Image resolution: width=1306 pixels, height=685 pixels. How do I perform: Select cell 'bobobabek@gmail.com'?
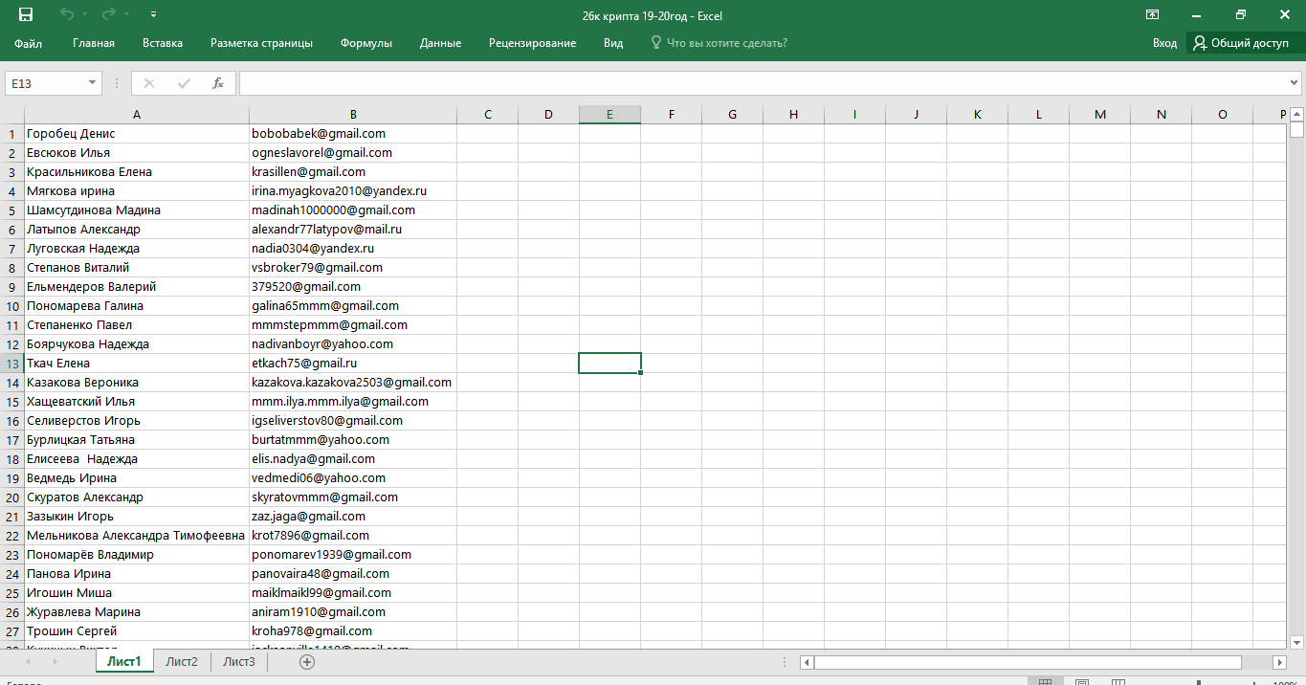(353, 134)
